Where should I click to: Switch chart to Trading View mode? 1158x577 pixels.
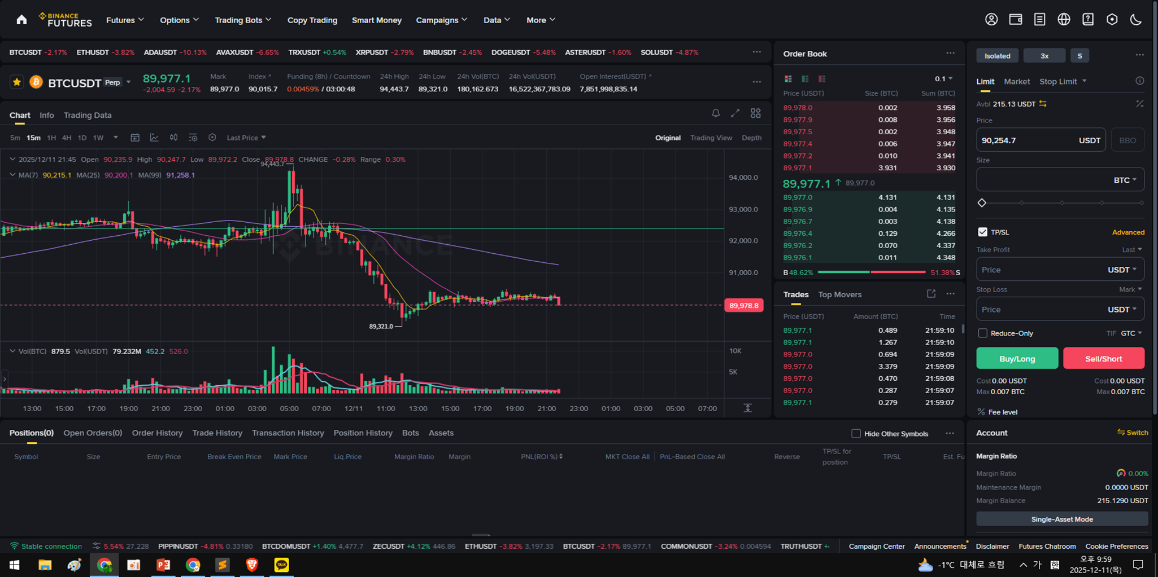click(711, 138)
